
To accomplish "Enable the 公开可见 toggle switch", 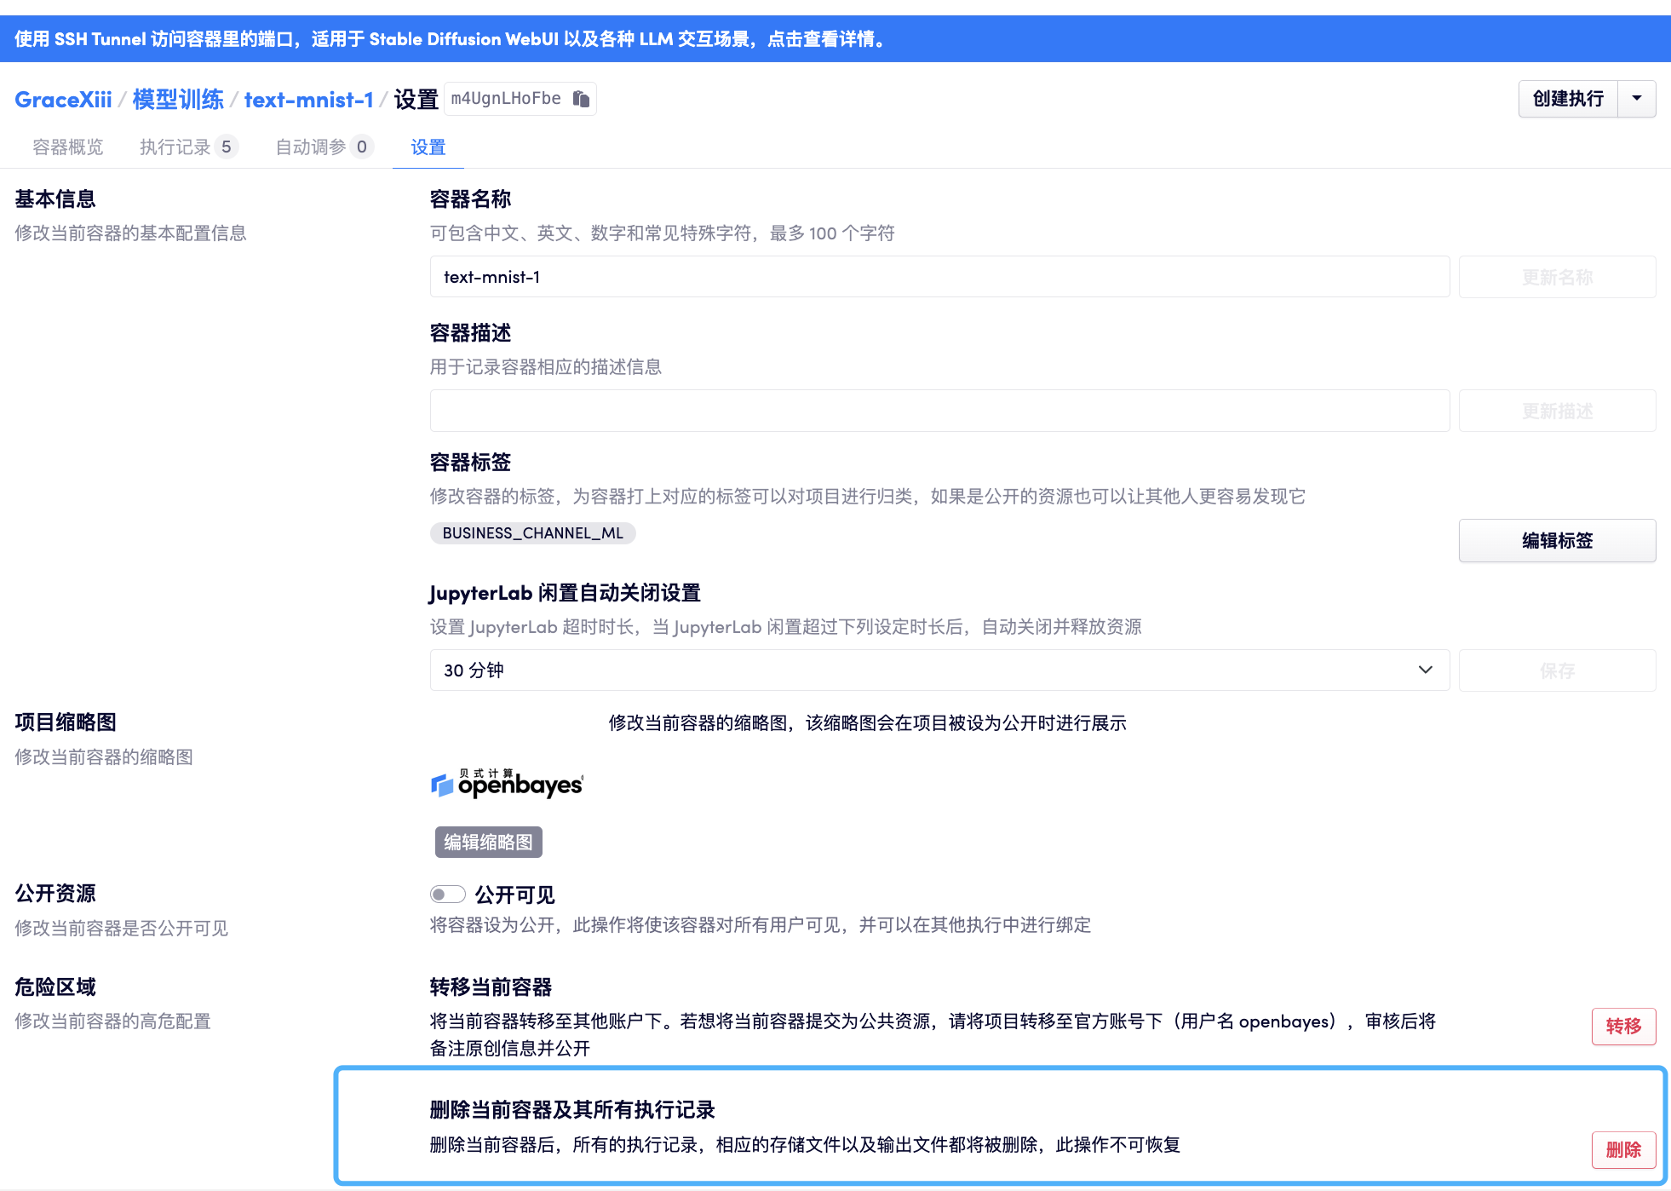I will tap(446, 894).
